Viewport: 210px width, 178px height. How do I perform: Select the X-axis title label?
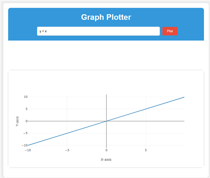(x=106, y=159)
